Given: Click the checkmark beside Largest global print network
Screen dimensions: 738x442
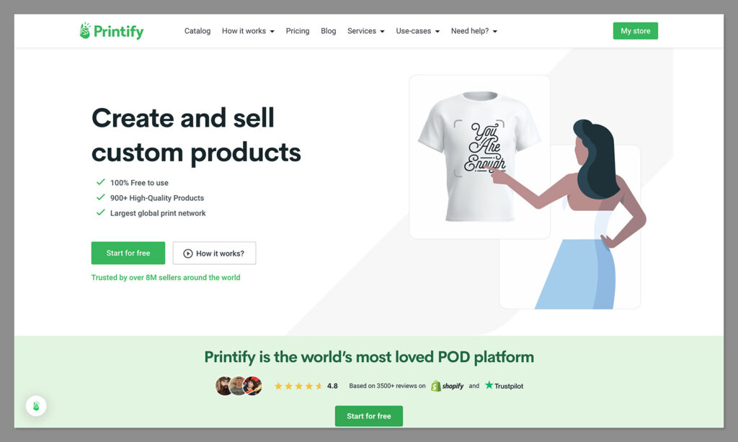Looking at the screenshot, I should (100, 212).
